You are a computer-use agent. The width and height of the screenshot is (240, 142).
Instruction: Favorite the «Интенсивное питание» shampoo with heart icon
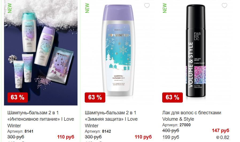[69, 6]
